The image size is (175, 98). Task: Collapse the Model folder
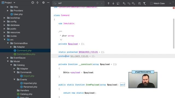pyautogui.click(x=8, y=61)
